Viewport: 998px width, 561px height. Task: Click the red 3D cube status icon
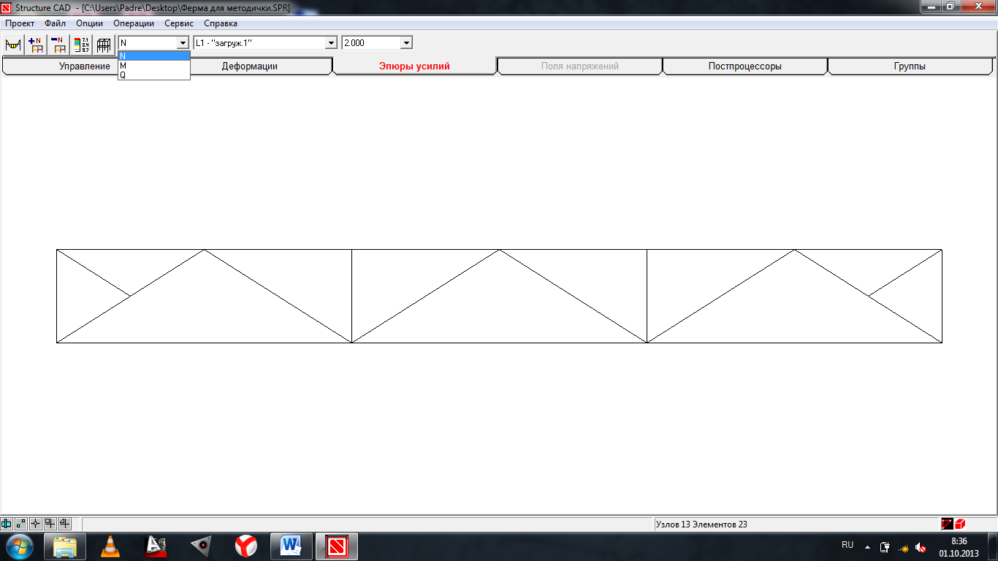(x=960, y=524)
